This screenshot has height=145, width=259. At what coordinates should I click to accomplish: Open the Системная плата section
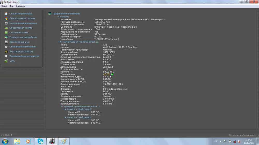click(x=19, y=33)
